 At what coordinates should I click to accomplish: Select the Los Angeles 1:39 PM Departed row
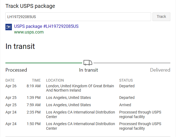tap(88, 98)
